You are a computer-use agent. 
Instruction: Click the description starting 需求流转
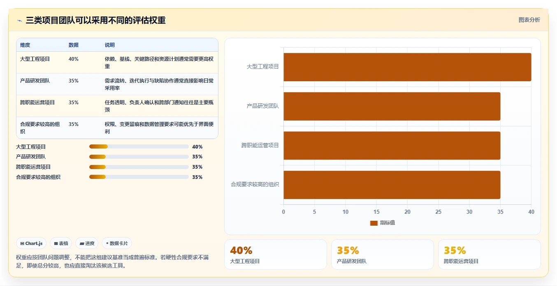(x=159, y=85)
